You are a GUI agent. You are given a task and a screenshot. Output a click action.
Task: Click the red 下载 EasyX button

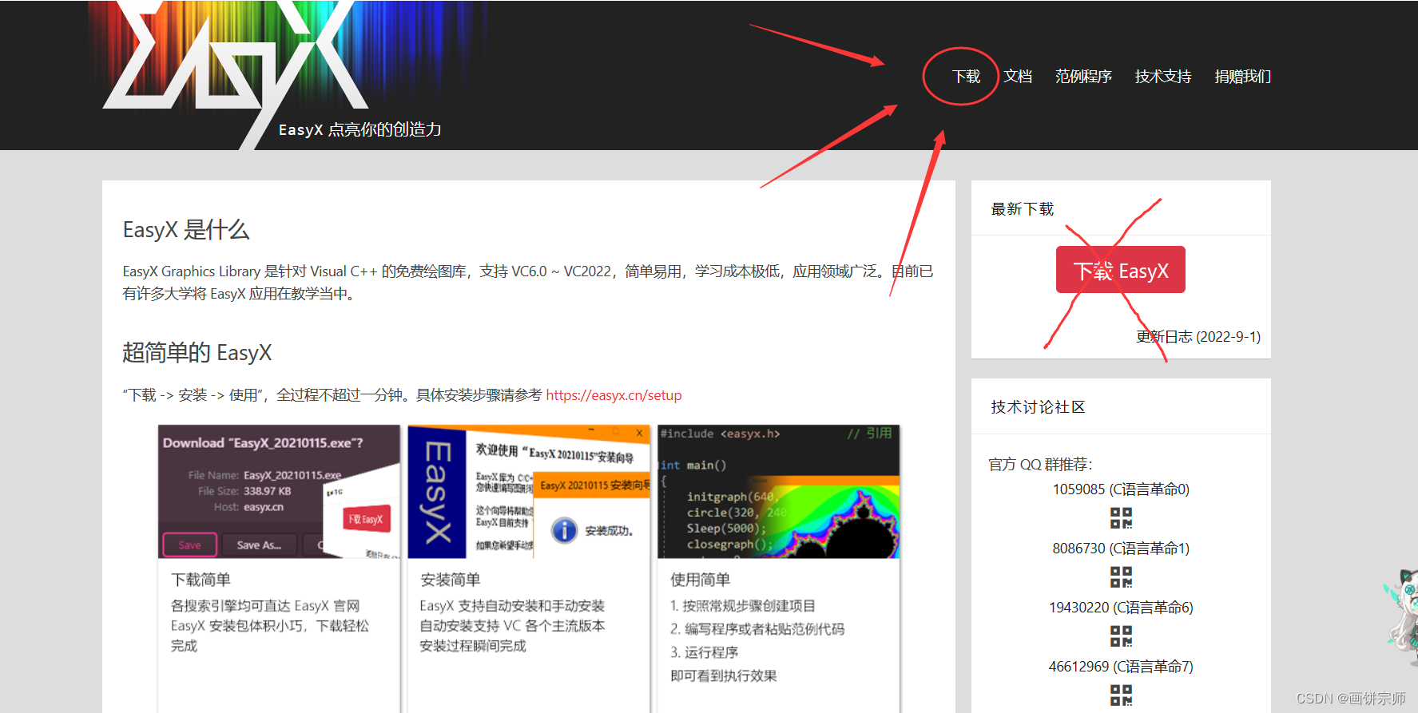(x=1120, y=270)
